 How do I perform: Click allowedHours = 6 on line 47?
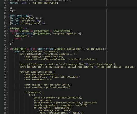(41, 80)
